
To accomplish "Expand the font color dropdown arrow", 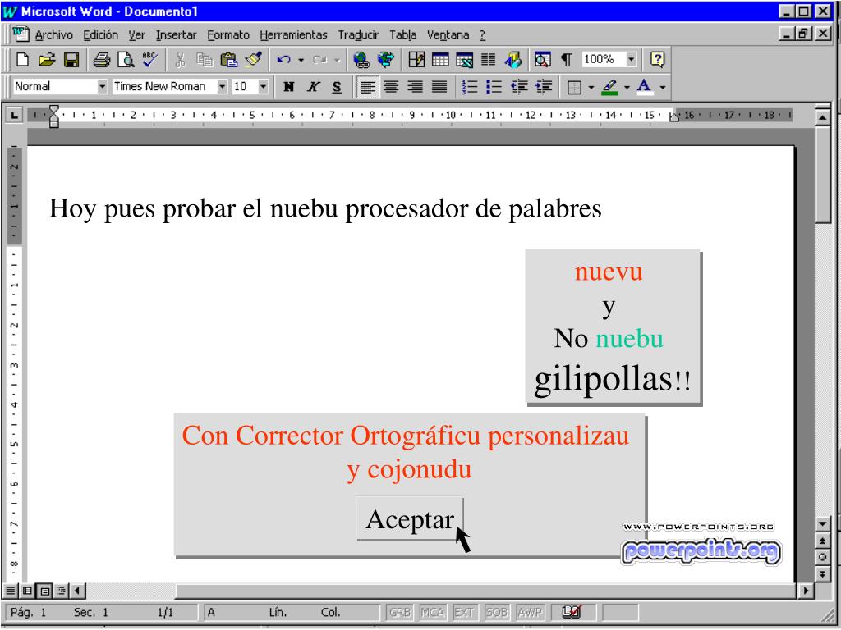I will point(663,87).
